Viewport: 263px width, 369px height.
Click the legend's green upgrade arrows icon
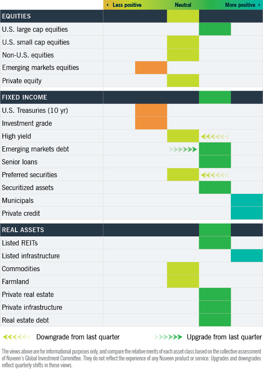pyautogui.click(x=169, y=337)
